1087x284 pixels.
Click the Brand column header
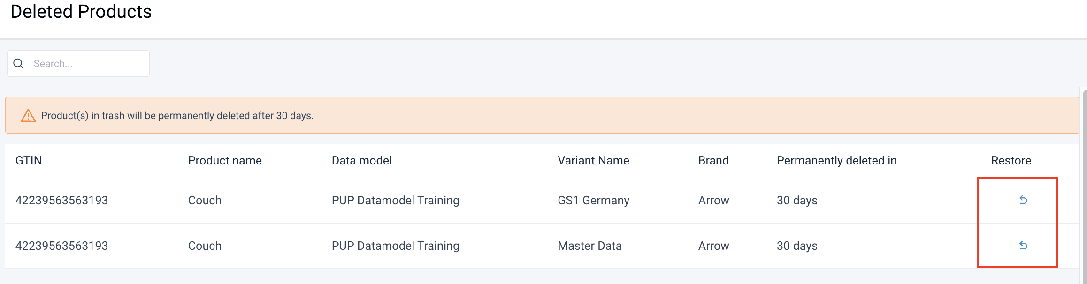pos(713,161)
